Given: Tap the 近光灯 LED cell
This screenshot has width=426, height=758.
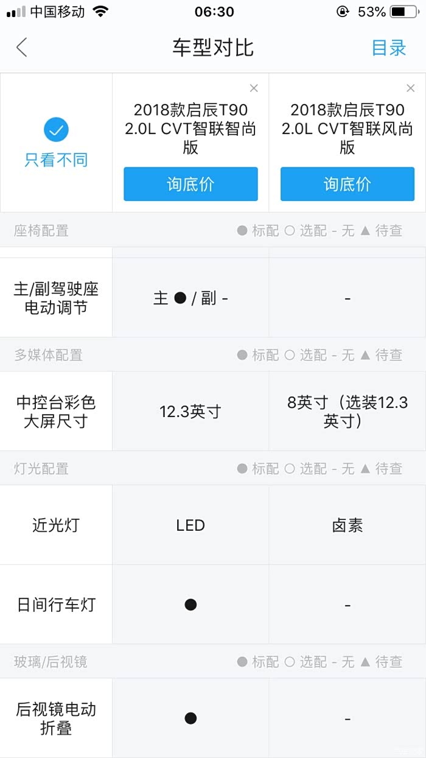Looking at the screenshot, I should (190, 525).
